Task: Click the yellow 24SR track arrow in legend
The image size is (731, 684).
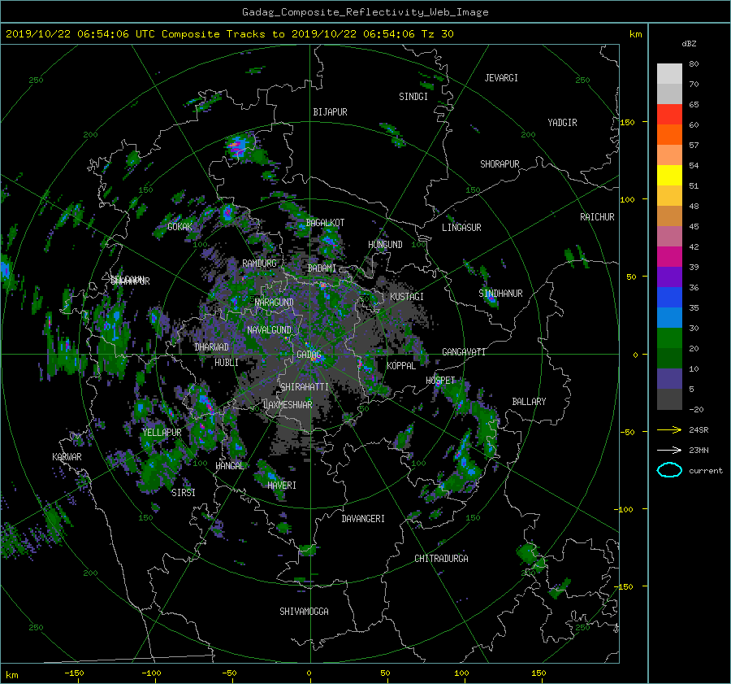Action: (x=669, y=429)
